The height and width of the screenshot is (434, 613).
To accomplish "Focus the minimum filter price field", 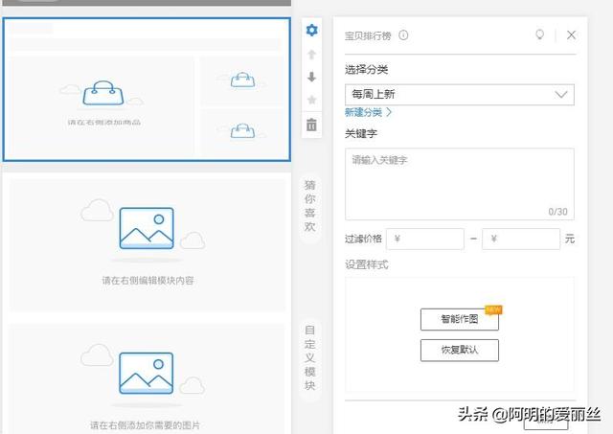I will point(425,239).
